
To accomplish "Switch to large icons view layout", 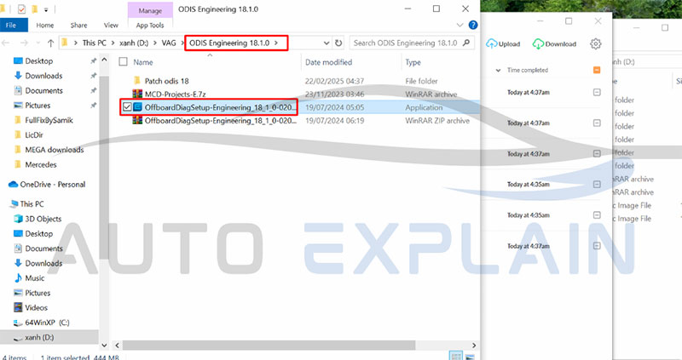I will click(470, 357).
